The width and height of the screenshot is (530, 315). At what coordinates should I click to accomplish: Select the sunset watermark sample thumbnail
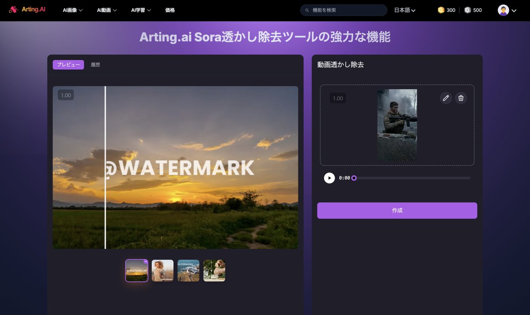pos(136,271)
